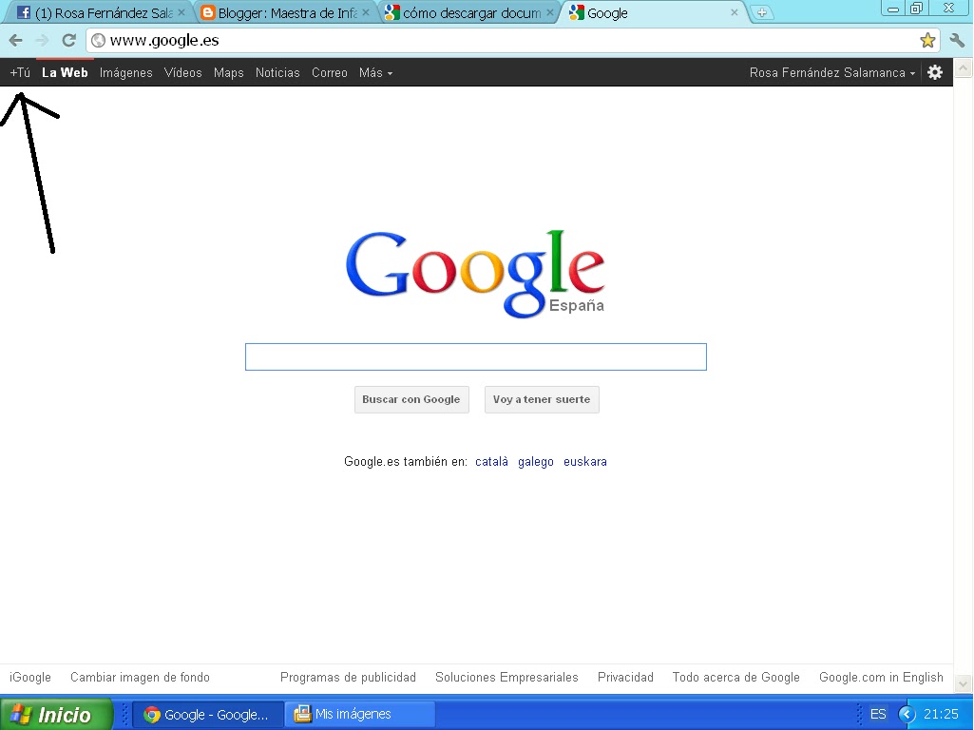Go back with the browser back arrow

[15, 40]
